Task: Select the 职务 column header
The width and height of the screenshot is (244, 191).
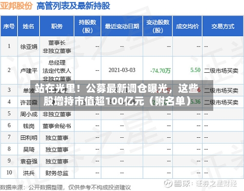Action: (57, 26)
